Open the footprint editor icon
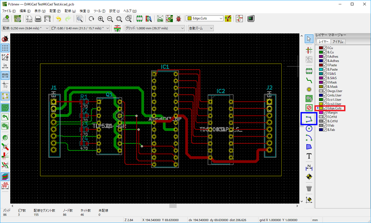 [x=139, y=19]
